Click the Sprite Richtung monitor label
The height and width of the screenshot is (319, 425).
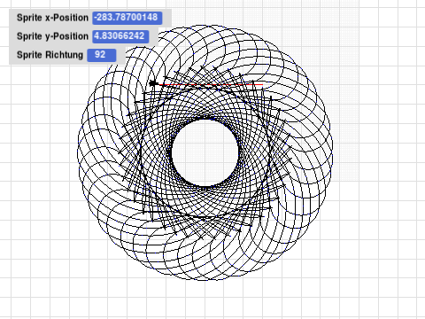point(50,55)
